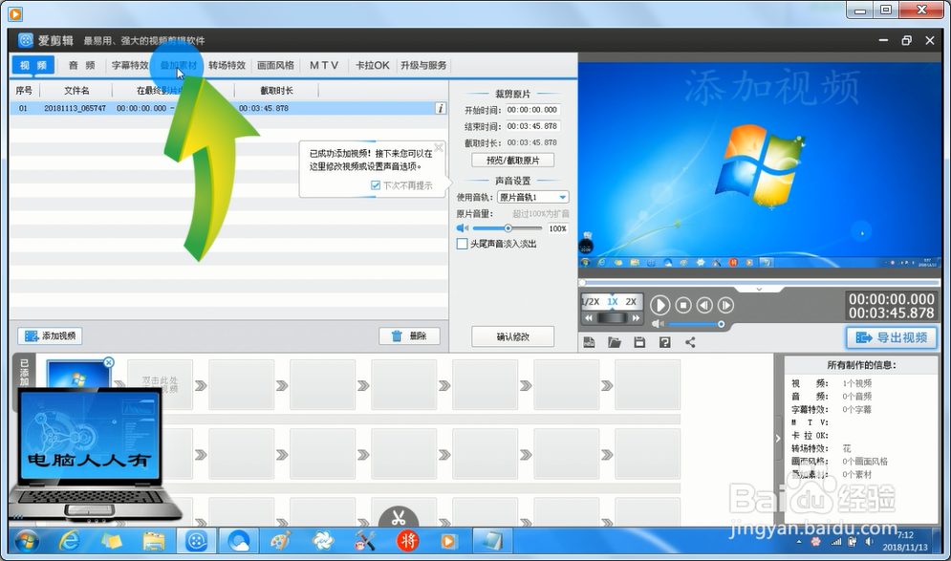Click the 开始时间 input field
951x561 pixels.
pos(532,110)
